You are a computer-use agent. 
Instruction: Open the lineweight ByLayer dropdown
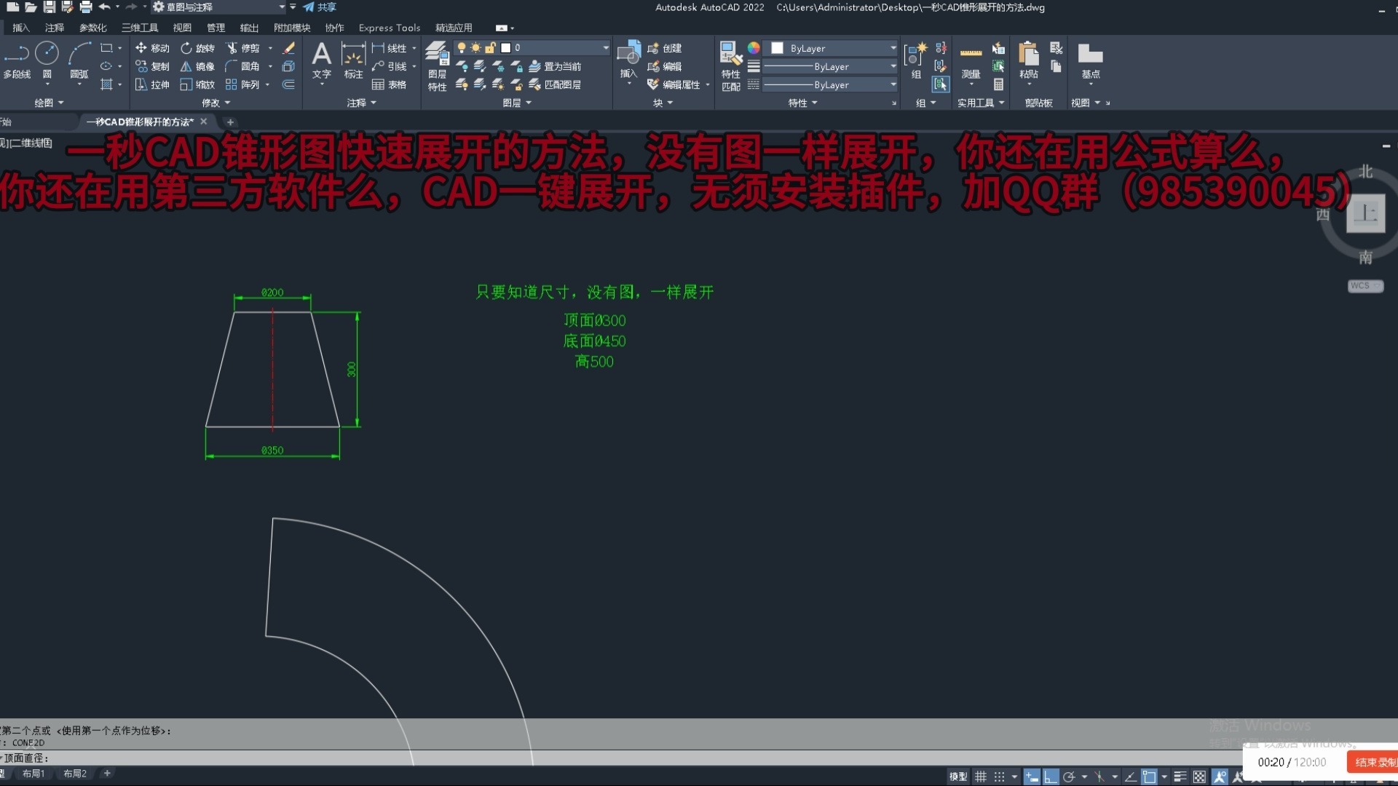tap(830, 66)
